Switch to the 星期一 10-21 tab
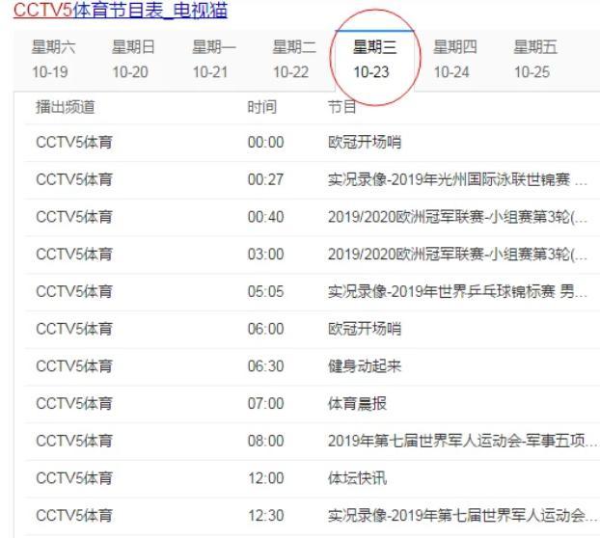Screen dimensions: 600x538 (214, 60)
